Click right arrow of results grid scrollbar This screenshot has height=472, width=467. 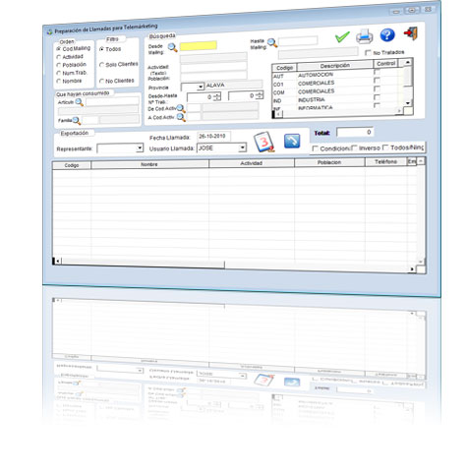412,269
